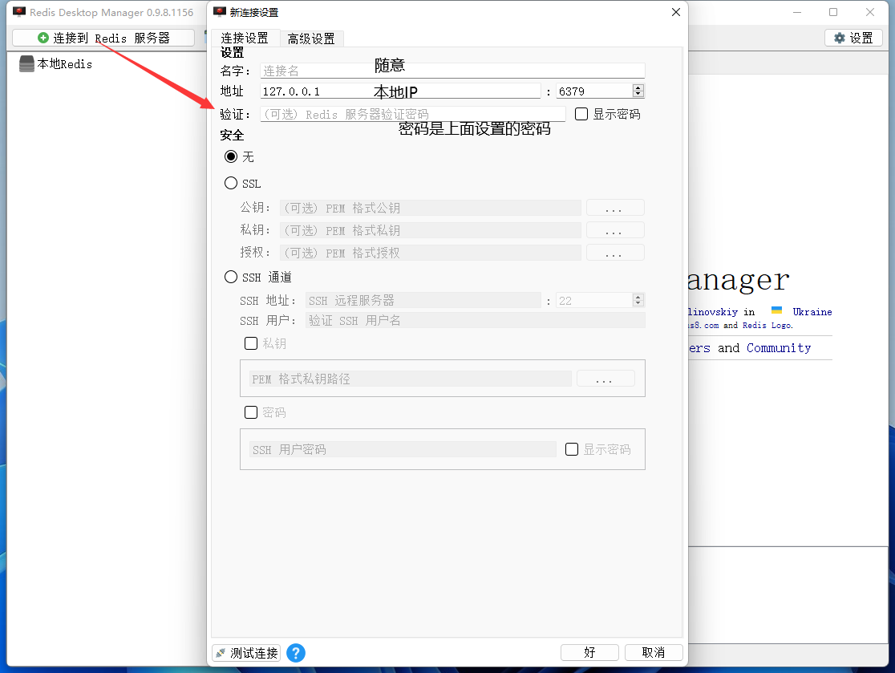Select the SSH 通道 radio button

[231, 277]
